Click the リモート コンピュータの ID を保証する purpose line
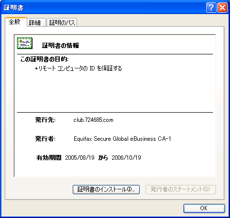The image size is (230, 218). point(79,68)
